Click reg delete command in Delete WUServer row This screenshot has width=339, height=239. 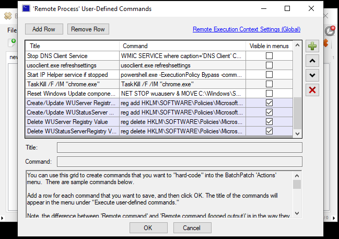182,122
